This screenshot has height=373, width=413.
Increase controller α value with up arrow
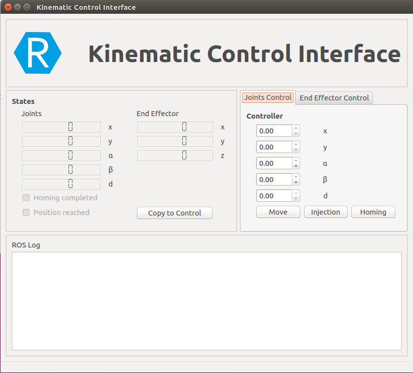(296, 160)
